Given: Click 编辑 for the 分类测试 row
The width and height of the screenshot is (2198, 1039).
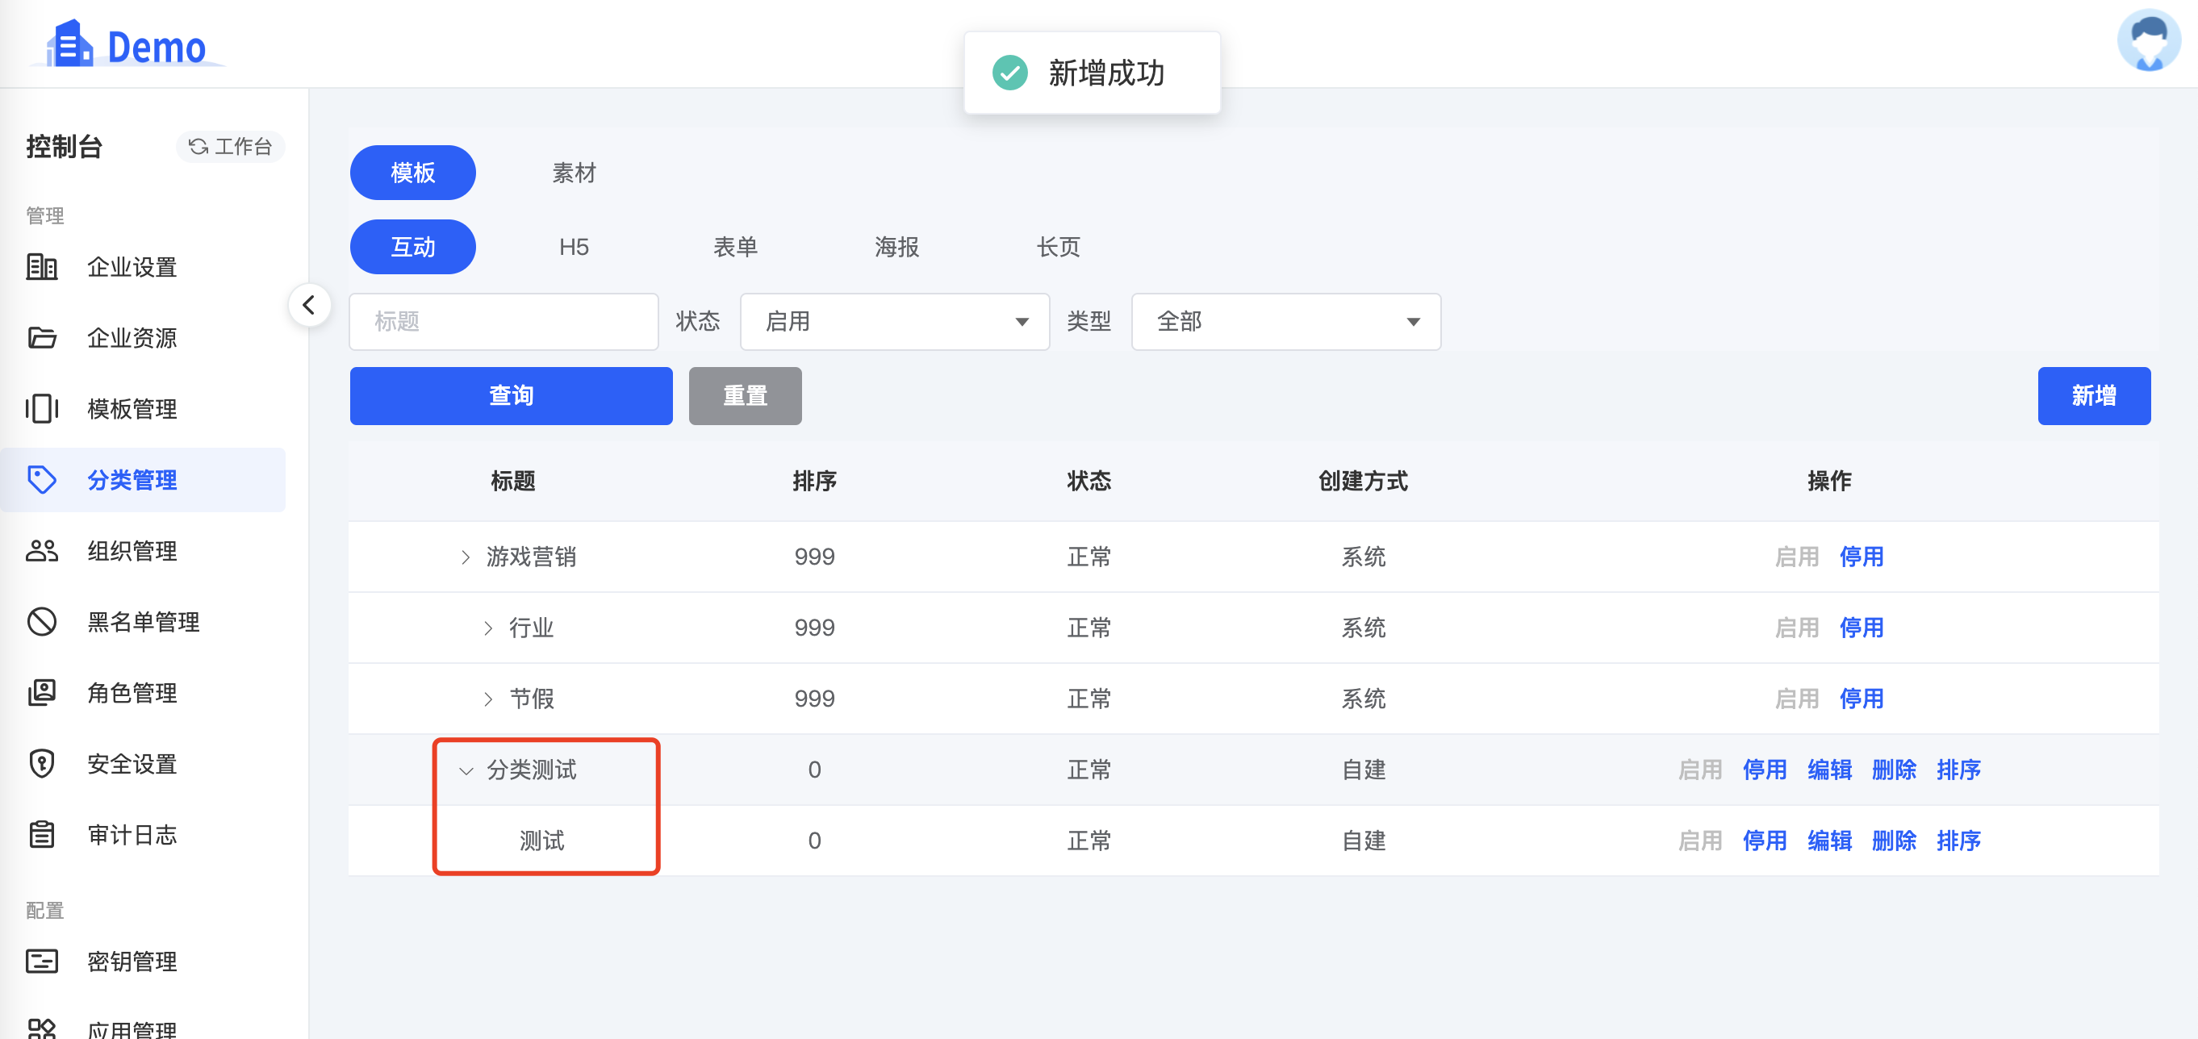Looking at the screenshot, I should 1829,769.
